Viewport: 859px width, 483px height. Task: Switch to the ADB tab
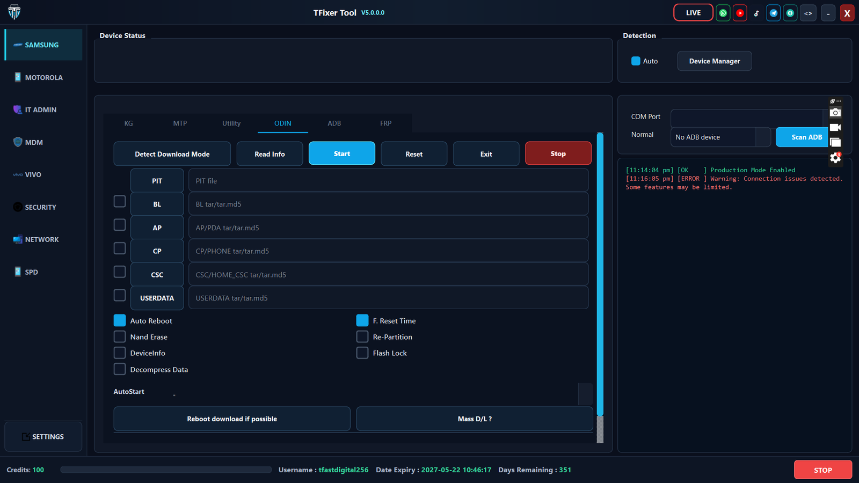(334, 123)
